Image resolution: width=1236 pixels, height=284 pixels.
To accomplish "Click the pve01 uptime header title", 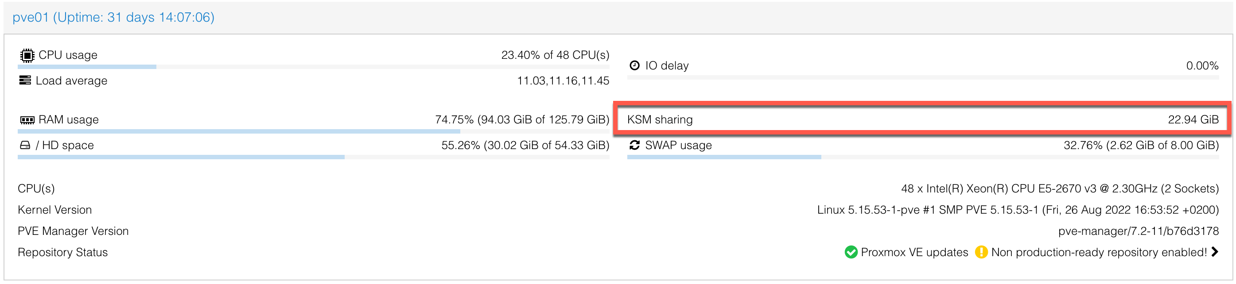I will pos(113,18).
